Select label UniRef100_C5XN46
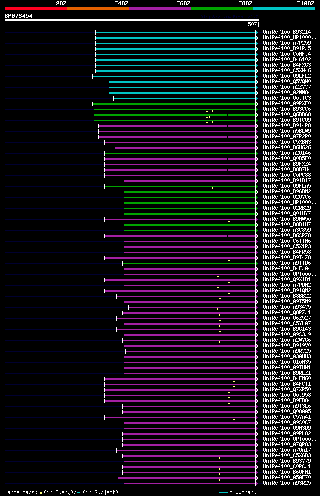This screenshot has width=320, height=496. 287,70
